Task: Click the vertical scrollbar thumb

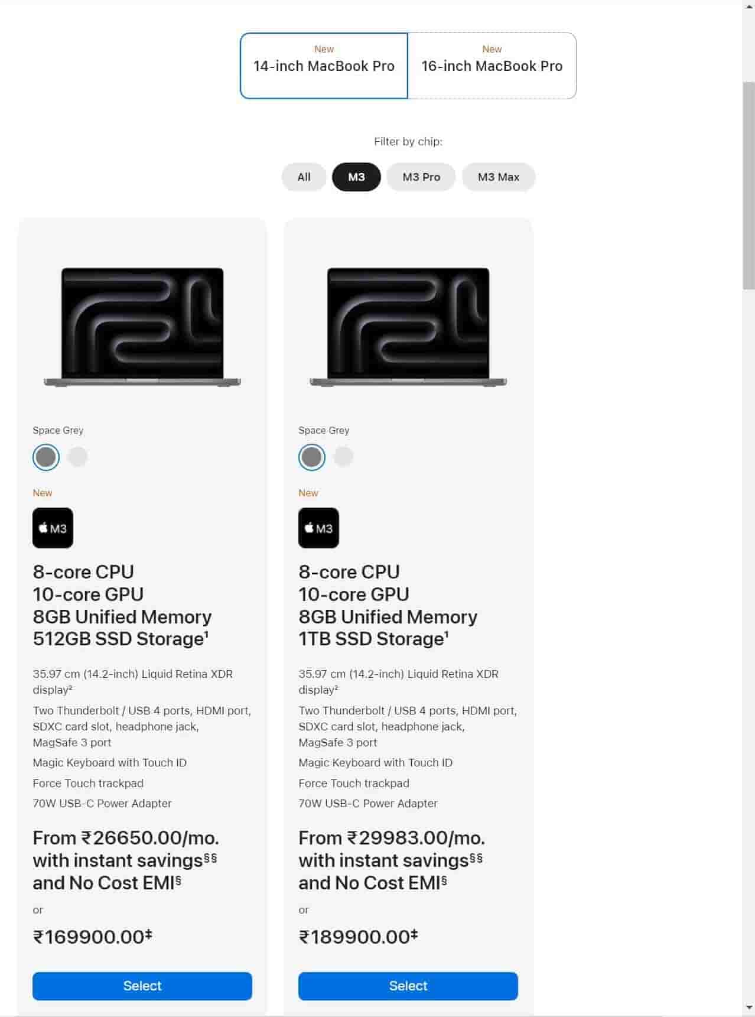Action: coord(749,186)
